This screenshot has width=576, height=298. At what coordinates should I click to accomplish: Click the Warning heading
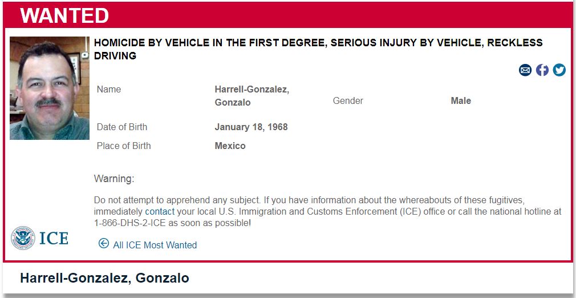(x=114, y=179)
